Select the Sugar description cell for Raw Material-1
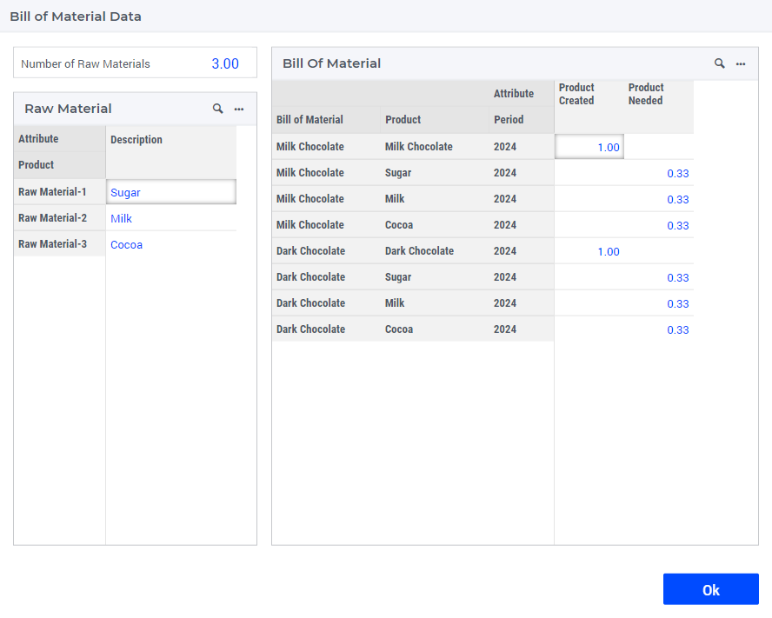This screenshot has width=772, height=618. 171,192
